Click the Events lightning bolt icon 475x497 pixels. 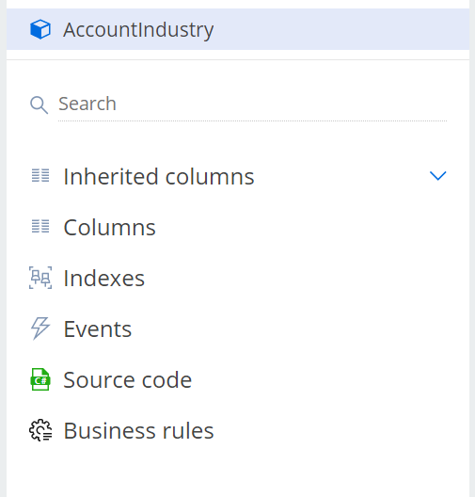tap(40, 329)
